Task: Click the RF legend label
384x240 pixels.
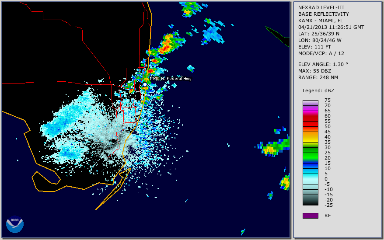Action: click(x=328, y=216)
